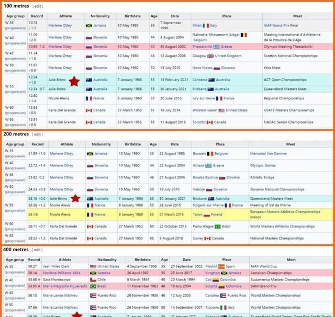Open the Thessaloniki place link
The width and height of the screenshot is (335, 317).
click(x=202, y=47)
